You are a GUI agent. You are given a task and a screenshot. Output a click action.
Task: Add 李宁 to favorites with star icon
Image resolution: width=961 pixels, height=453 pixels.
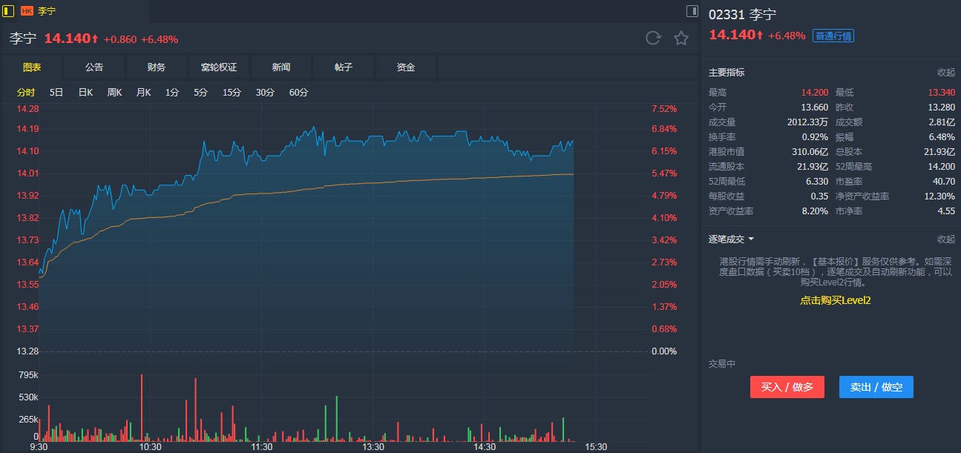(x=681, y=39)
